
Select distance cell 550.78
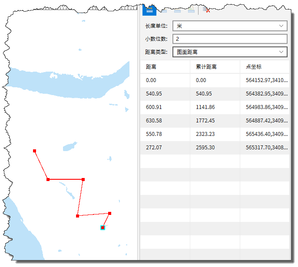(x=165, y=134)
